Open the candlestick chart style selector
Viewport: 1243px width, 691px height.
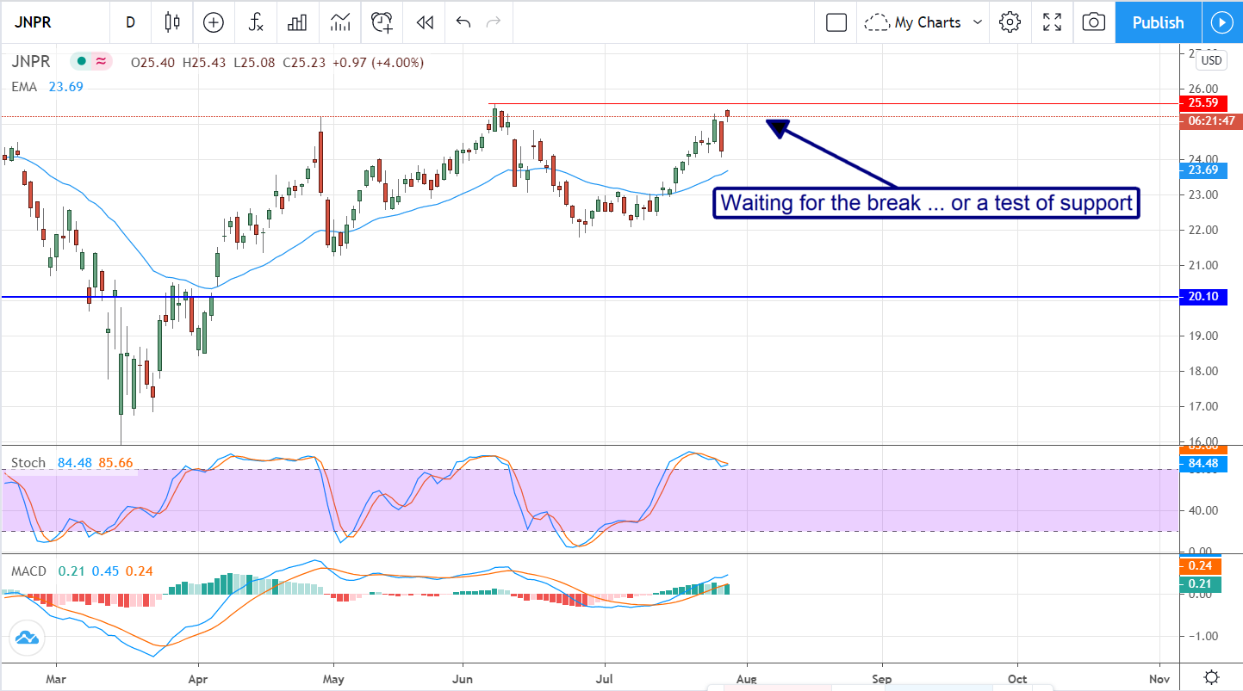coord(172,22)
